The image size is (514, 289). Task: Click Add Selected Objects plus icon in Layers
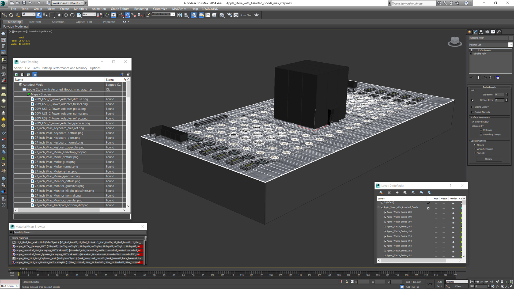(x=397, y=193)
